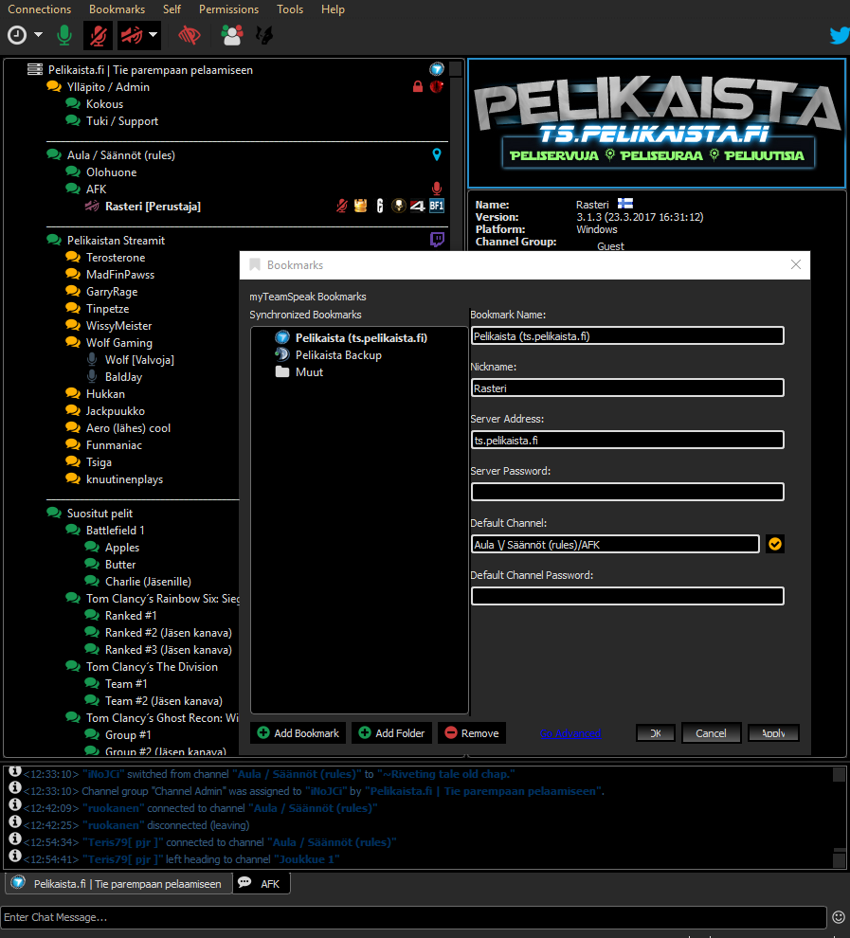The image size is (850, 938).
Task: Toggle the mute microphone toolbar button
Action: click(99, 35)
